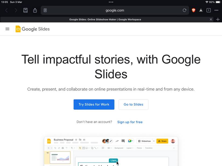The image size is (222, 166).
Task: Tap the share icon in browser toolbar
Action: 35,10
